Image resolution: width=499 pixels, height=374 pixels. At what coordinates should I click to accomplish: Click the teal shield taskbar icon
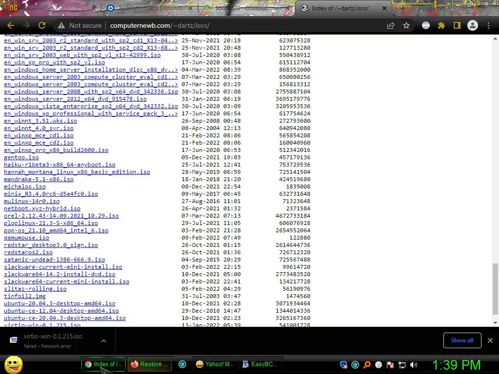[x=182, y=364]
